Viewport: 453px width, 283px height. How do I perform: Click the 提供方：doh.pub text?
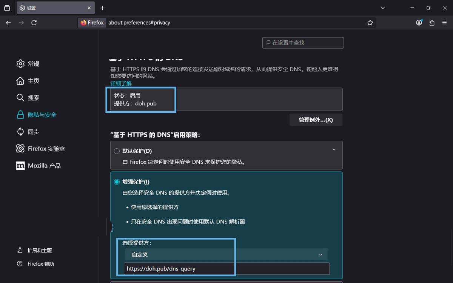click(x=135, y=103)
